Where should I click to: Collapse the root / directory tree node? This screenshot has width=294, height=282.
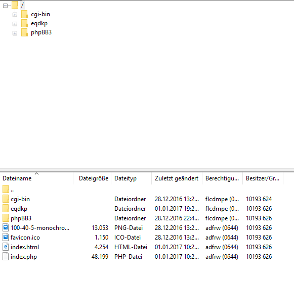(x=5, y=6)
